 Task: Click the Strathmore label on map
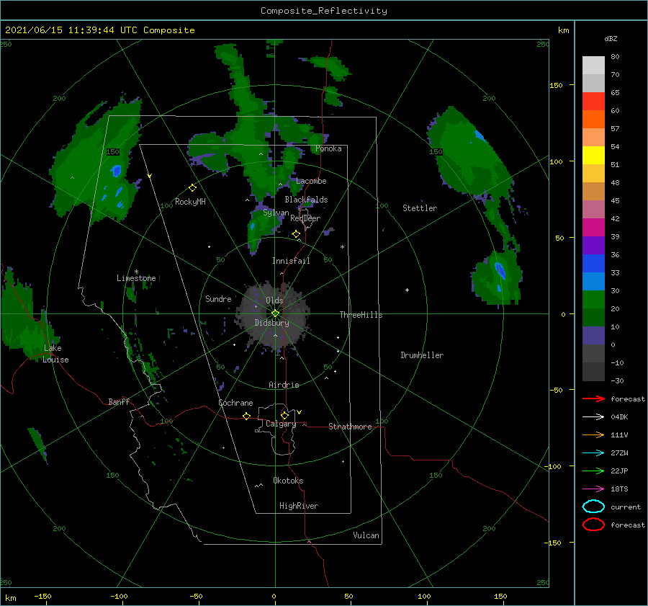tap(350, 427)
